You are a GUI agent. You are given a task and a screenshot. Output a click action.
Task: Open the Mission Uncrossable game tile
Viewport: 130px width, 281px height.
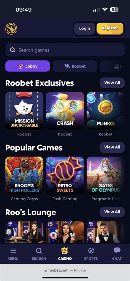(x=24, y=111)
